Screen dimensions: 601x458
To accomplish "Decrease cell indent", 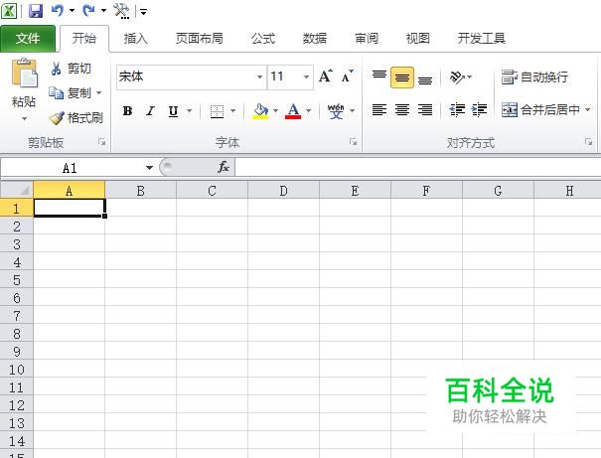I will tap(457, 110).
